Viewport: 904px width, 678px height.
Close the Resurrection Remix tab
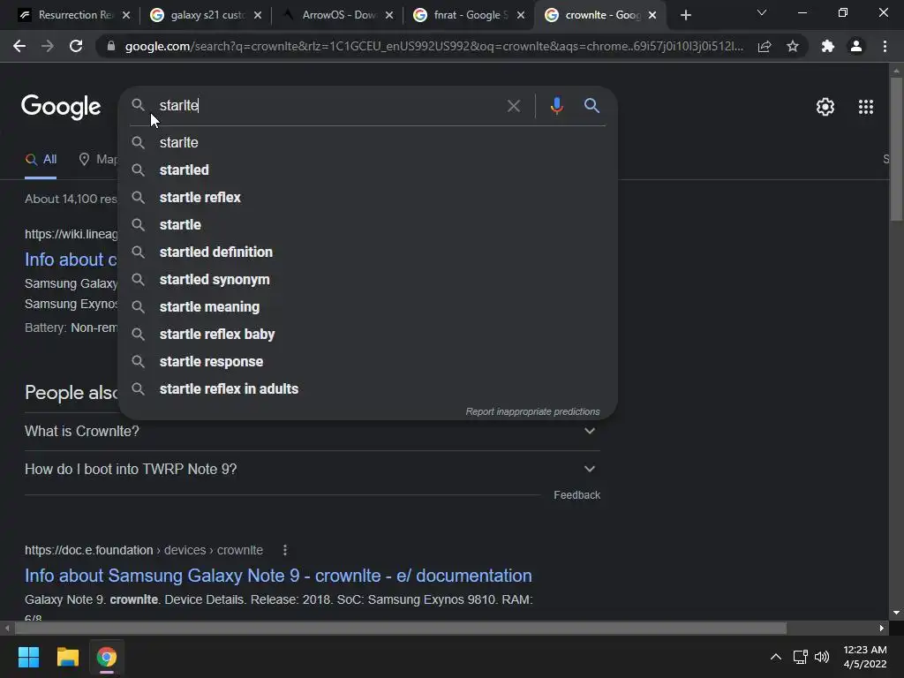pos(126,15)
